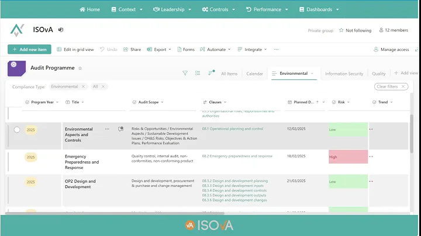This screenshot has width=421, height=236.
Task: Click the group by icon
Action: (198, 73)
